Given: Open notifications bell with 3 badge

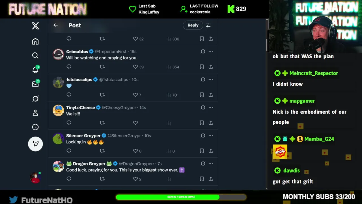Looking at the screenshot, I should point(35,69).
